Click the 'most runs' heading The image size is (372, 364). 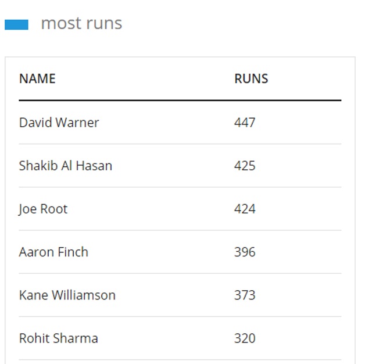(x=81, y=23)
